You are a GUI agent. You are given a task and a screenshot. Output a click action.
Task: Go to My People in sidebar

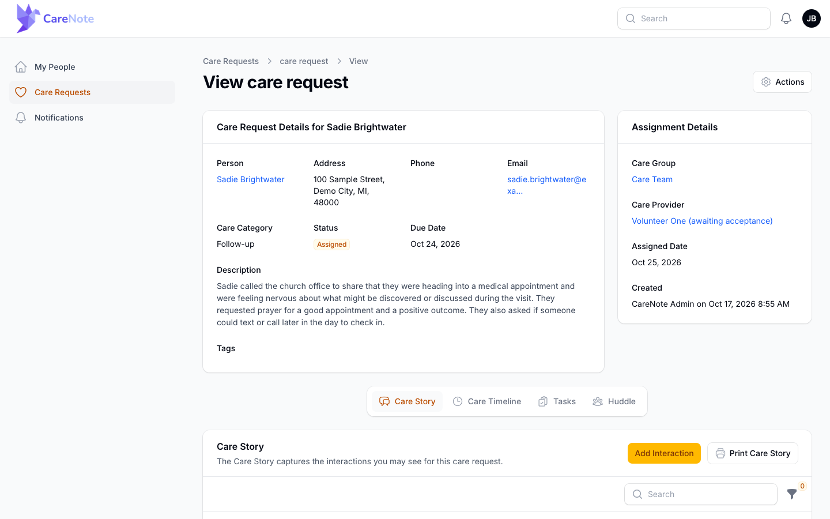(92, 67)
